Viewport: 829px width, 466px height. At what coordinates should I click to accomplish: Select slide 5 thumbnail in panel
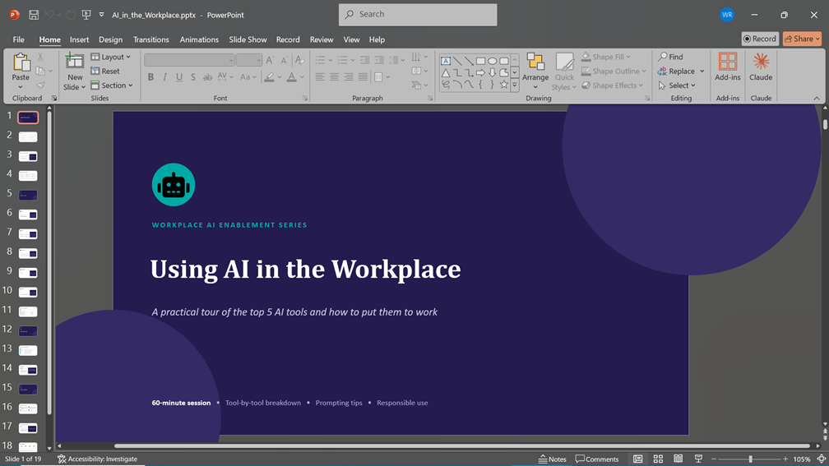pyautogui.click(x=28, y=195)
